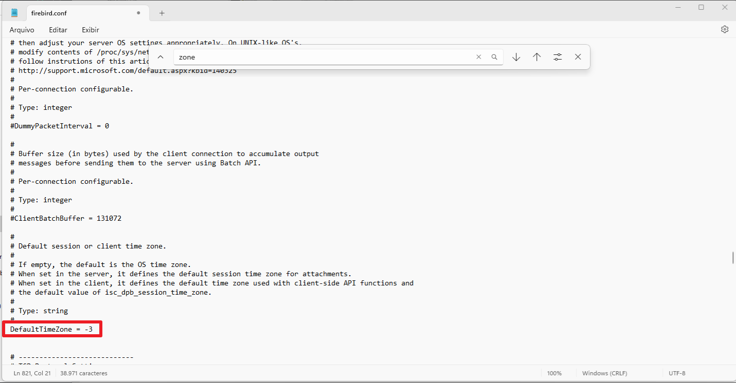Click line '# When set in the server, it defines'
Viewport: 736px width, 383px height.
(x=181, y=274)
